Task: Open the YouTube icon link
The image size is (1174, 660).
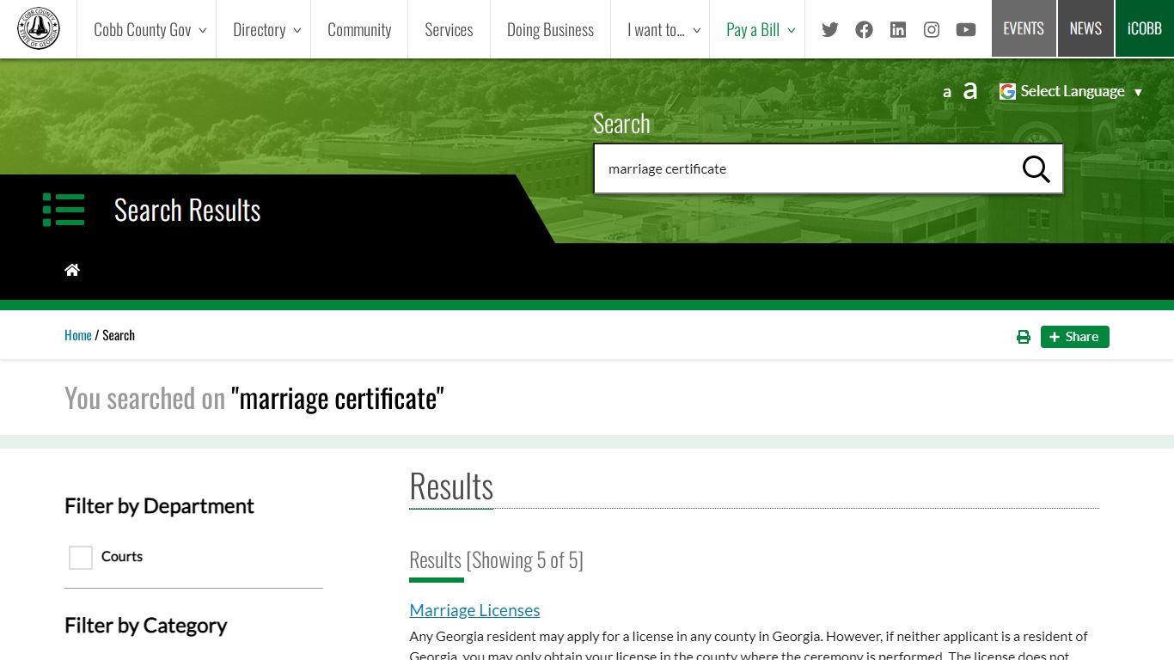Action: (966, 30)
